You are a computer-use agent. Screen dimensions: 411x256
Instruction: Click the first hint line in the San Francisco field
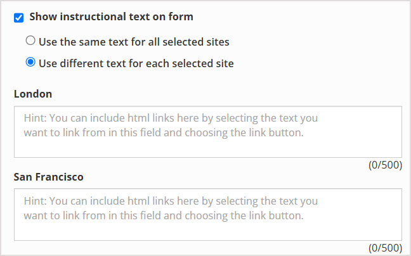click(171, 200)
